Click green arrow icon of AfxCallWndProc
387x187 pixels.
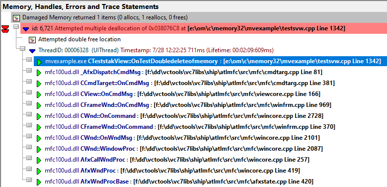(39, 160)
